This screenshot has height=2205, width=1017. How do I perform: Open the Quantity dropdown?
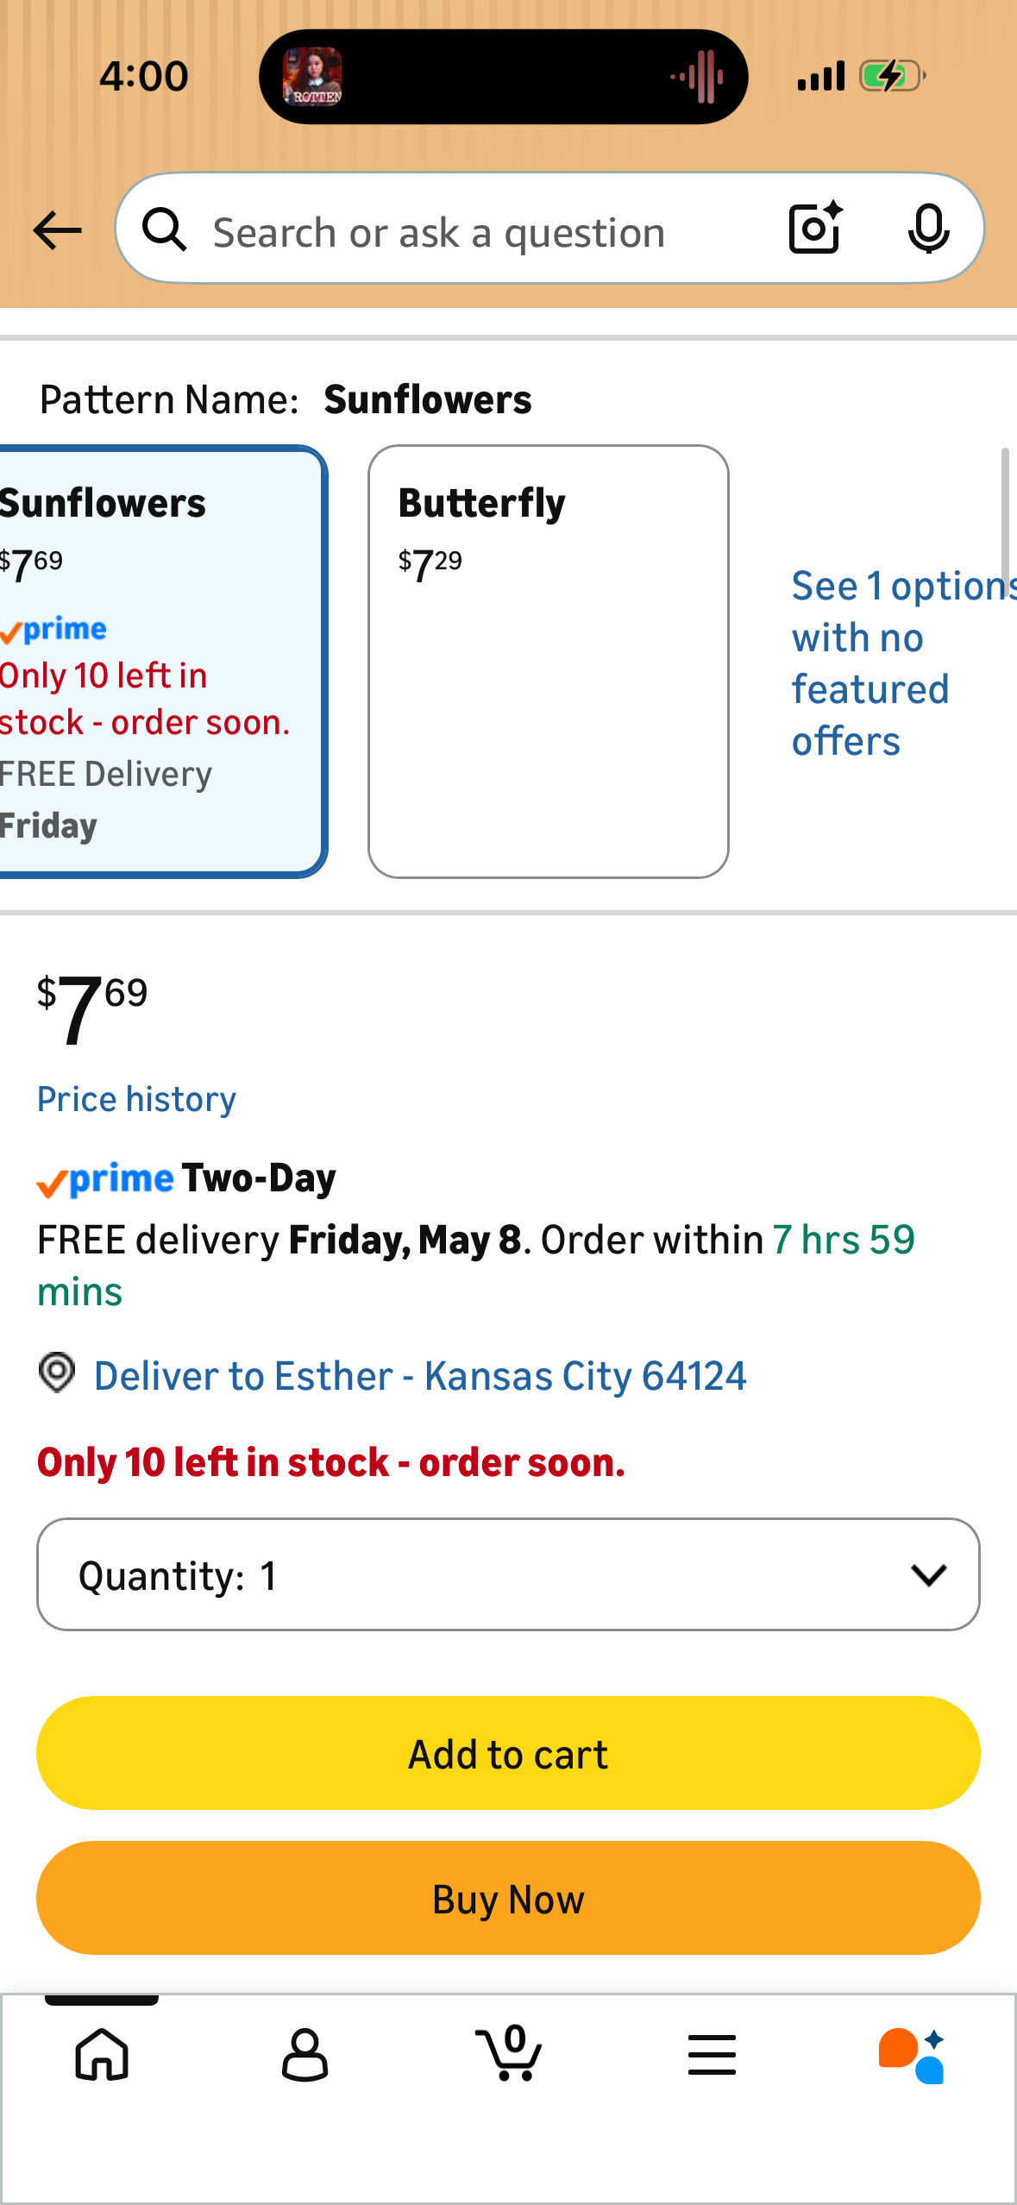(x=508, y=1574)
